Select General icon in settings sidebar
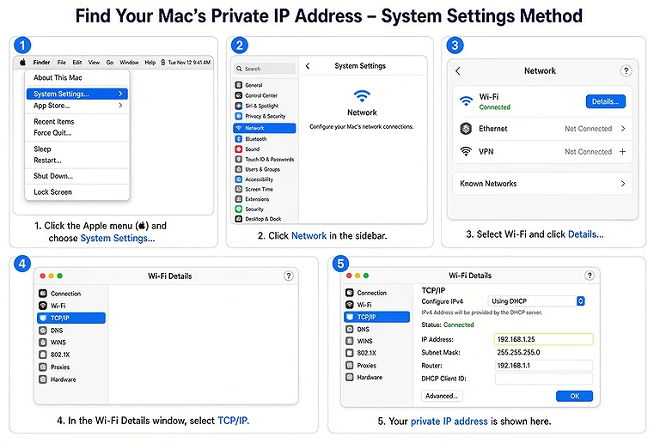Viewport: 660px width, 443px height. [x=239, y=85]
